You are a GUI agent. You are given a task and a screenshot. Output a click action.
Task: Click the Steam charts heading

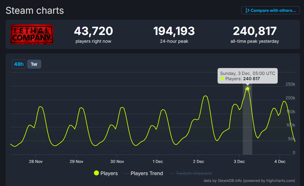[x=34, y=10]
